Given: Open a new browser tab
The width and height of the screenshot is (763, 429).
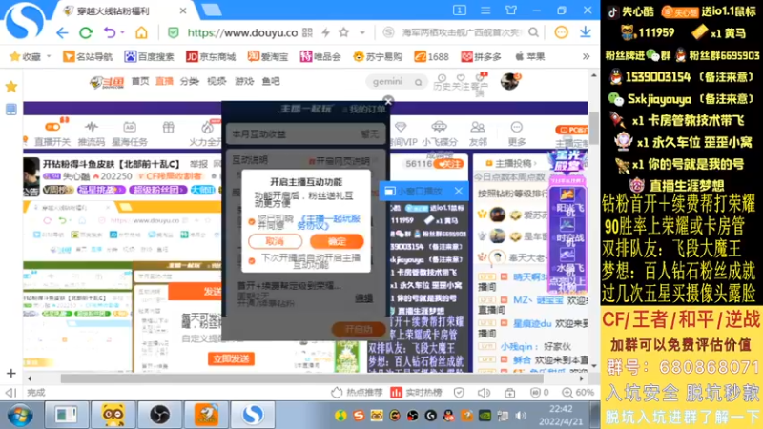Looking at the screenshot, I should click(212, 10).
